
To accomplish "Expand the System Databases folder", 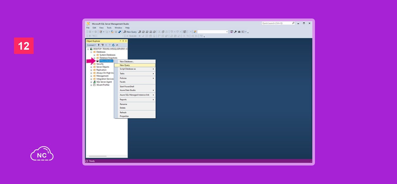I will (94, 55).
